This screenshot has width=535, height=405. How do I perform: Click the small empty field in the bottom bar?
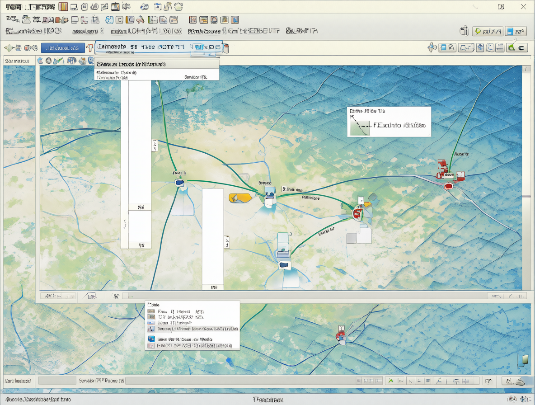(x=57, y=381)
